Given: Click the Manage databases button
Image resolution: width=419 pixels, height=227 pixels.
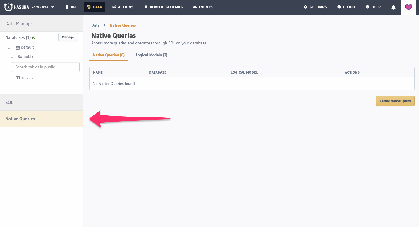Looking at the screenshot, I should (x=68, y=37).
